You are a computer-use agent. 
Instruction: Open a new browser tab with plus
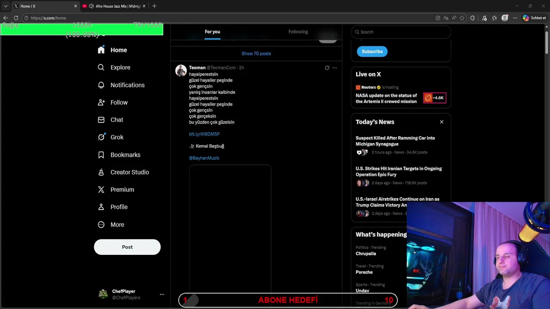click(154, 6)
